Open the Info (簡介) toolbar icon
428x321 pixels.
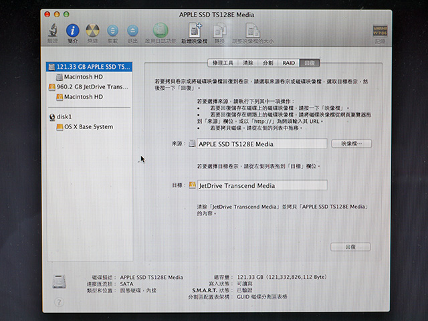pyautogui.click(x=73, y=31)
